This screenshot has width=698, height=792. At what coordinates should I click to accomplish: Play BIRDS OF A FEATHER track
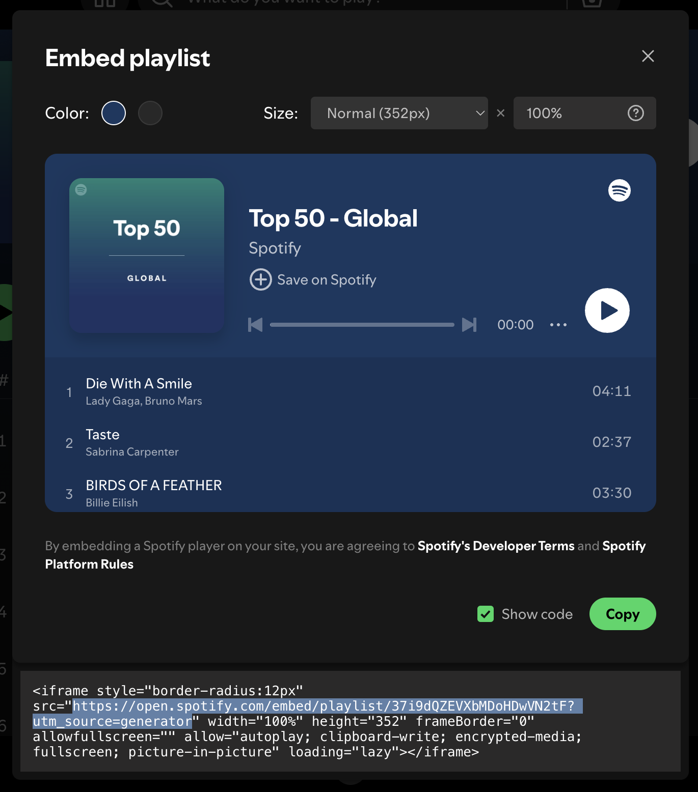(x=153, y=486)
